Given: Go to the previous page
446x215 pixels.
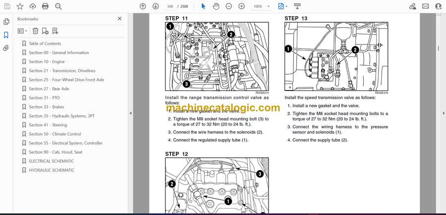Looking at the screenshot, I should [x=143, y=6].
